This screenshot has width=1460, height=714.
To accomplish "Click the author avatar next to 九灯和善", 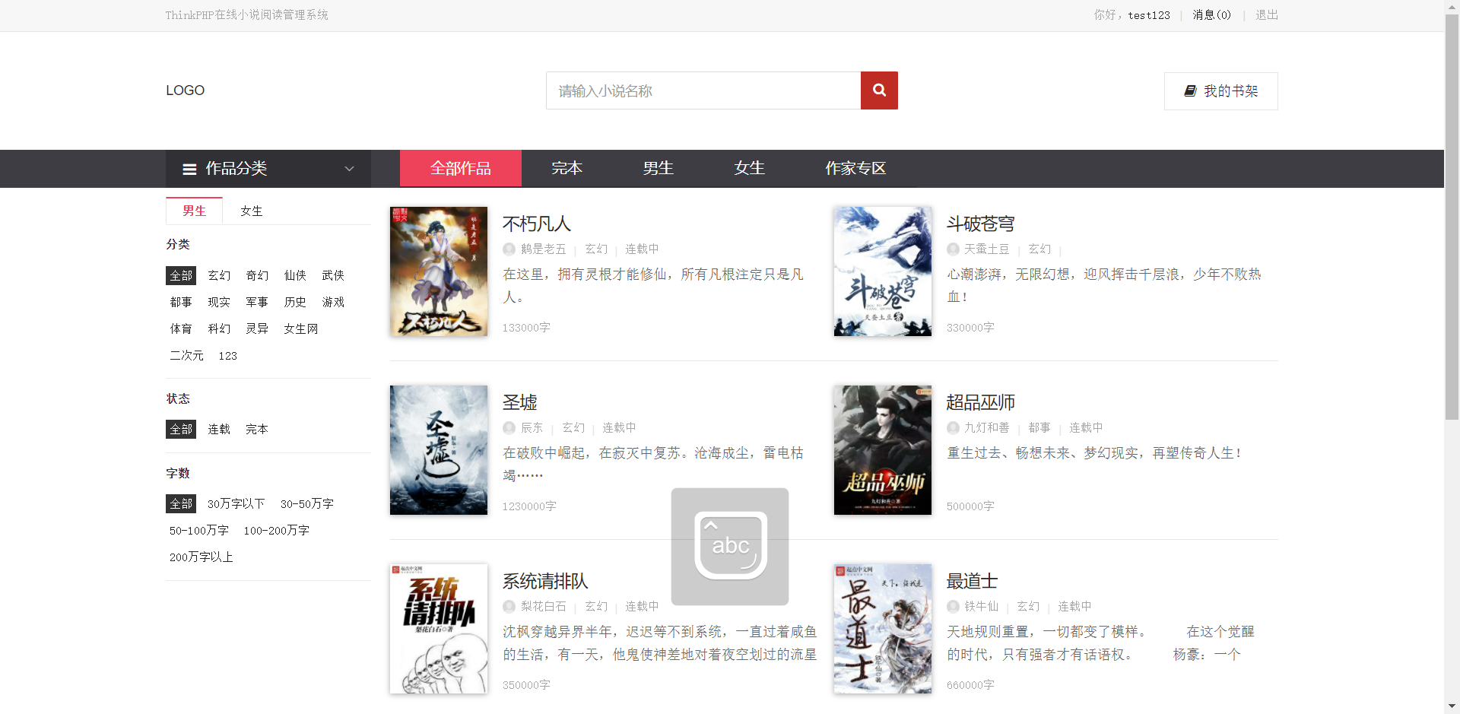I will [953, 428].
